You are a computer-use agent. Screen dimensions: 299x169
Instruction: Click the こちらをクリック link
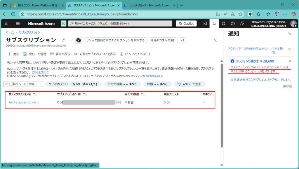(40, 72)
